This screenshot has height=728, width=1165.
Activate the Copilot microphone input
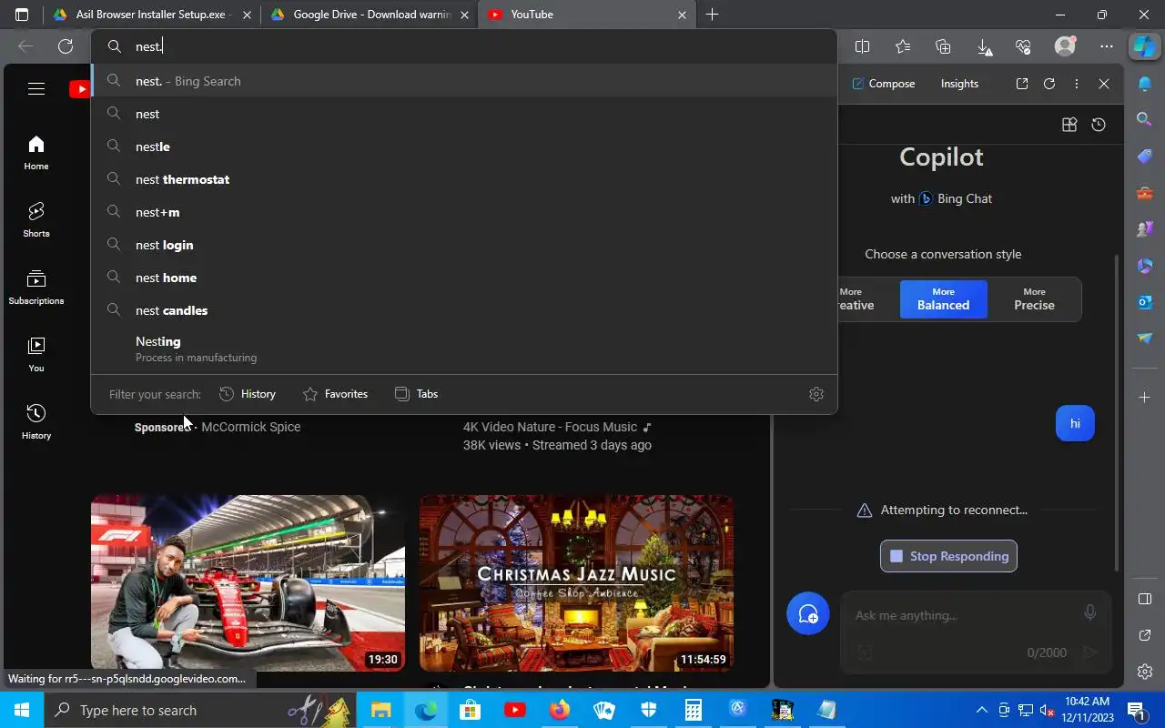click(x=1089, y=613)
